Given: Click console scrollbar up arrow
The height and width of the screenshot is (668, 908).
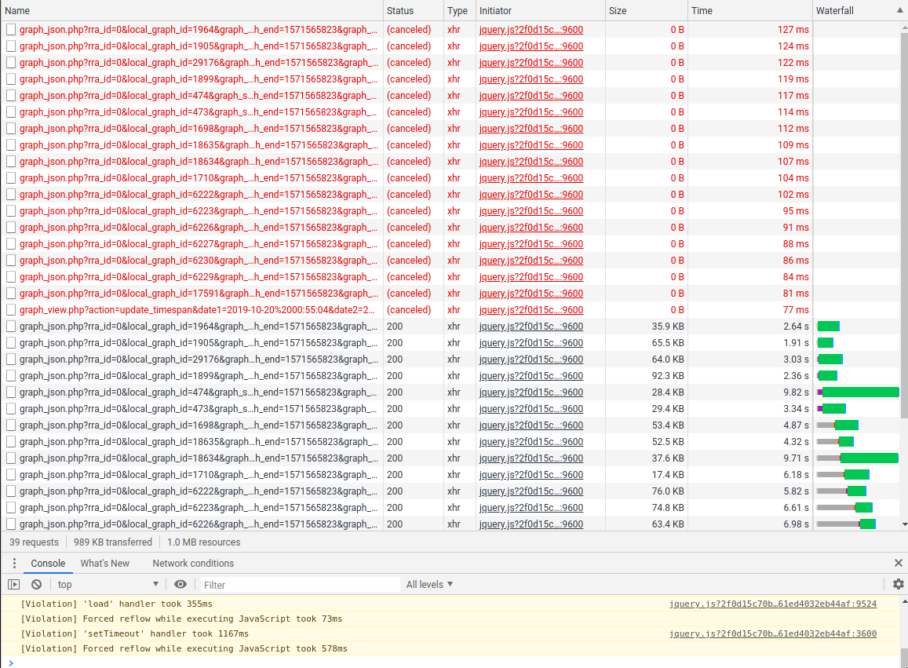Looking at the screenshot, I should 904,602.
